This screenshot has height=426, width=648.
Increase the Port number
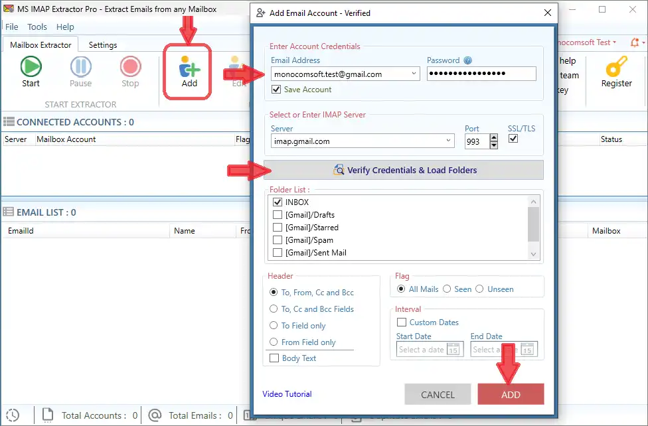coord(493,137)
